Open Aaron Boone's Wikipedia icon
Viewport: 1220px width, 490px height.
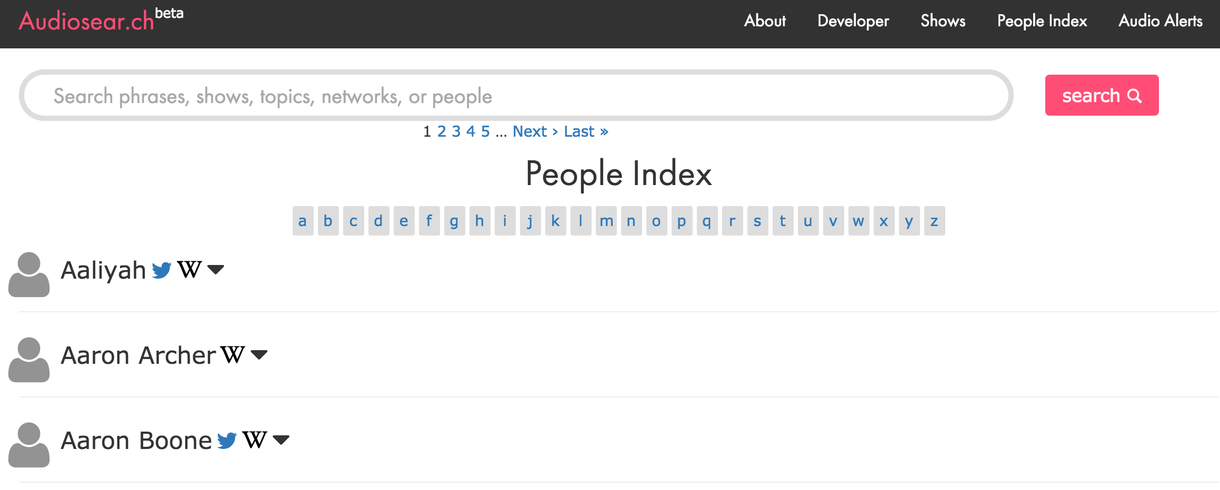point(255,440)
